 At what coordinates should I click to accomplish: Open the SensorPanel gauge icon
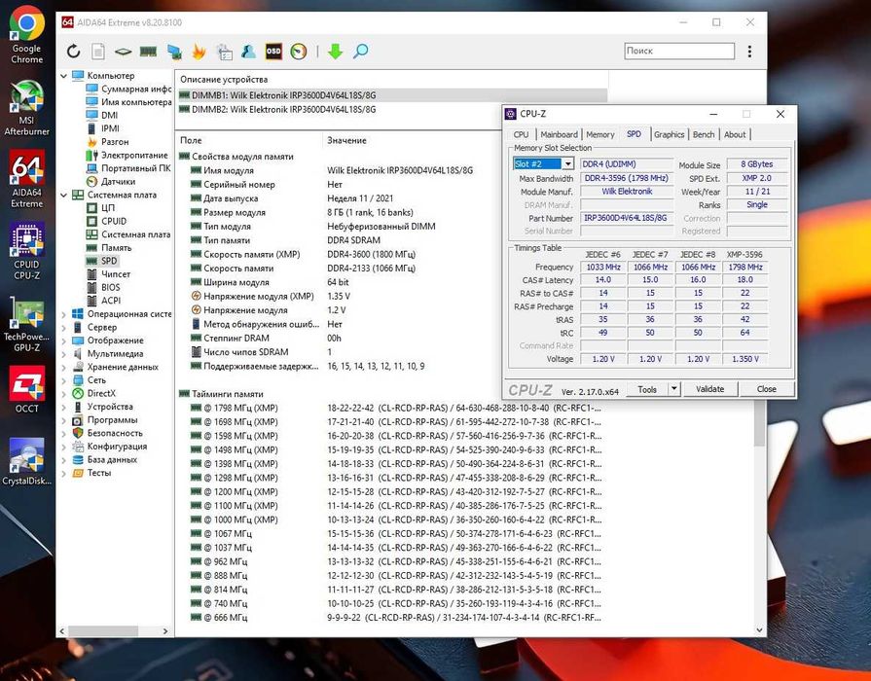tap(299, 52)
